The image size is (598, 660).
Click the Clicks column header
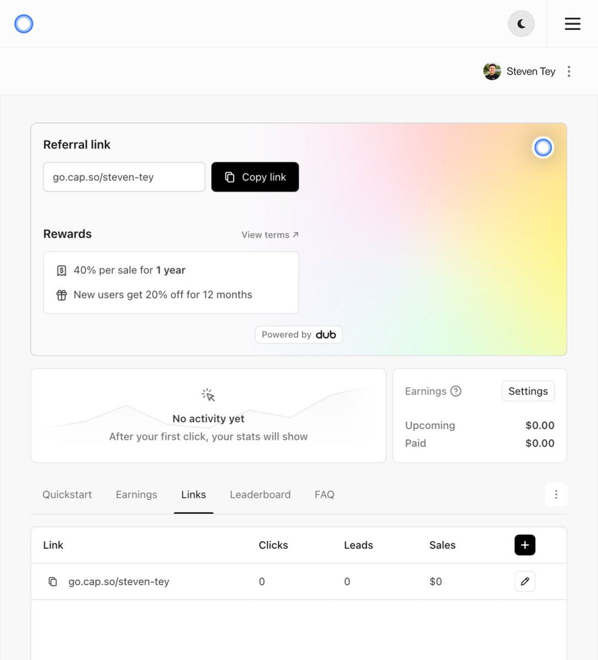tap(273, 545)
